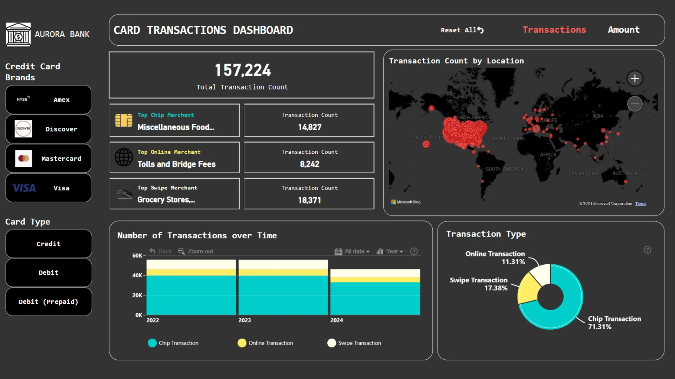Click the 2023 yellow online bar segment
Screen dimensions: 675x379
[283, 272]
